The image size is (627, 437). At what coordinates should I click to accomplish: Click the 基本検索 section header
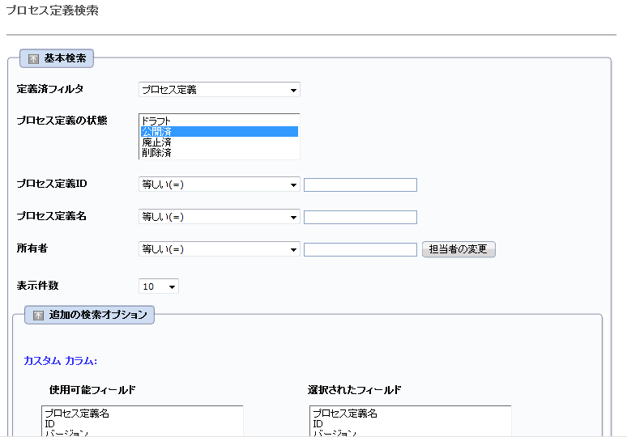(65, 58)
